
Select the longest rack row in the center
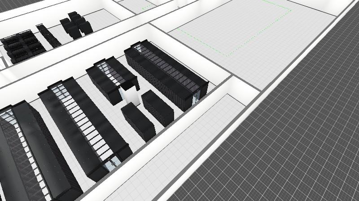pyautogui.click(x=166, y=76)
